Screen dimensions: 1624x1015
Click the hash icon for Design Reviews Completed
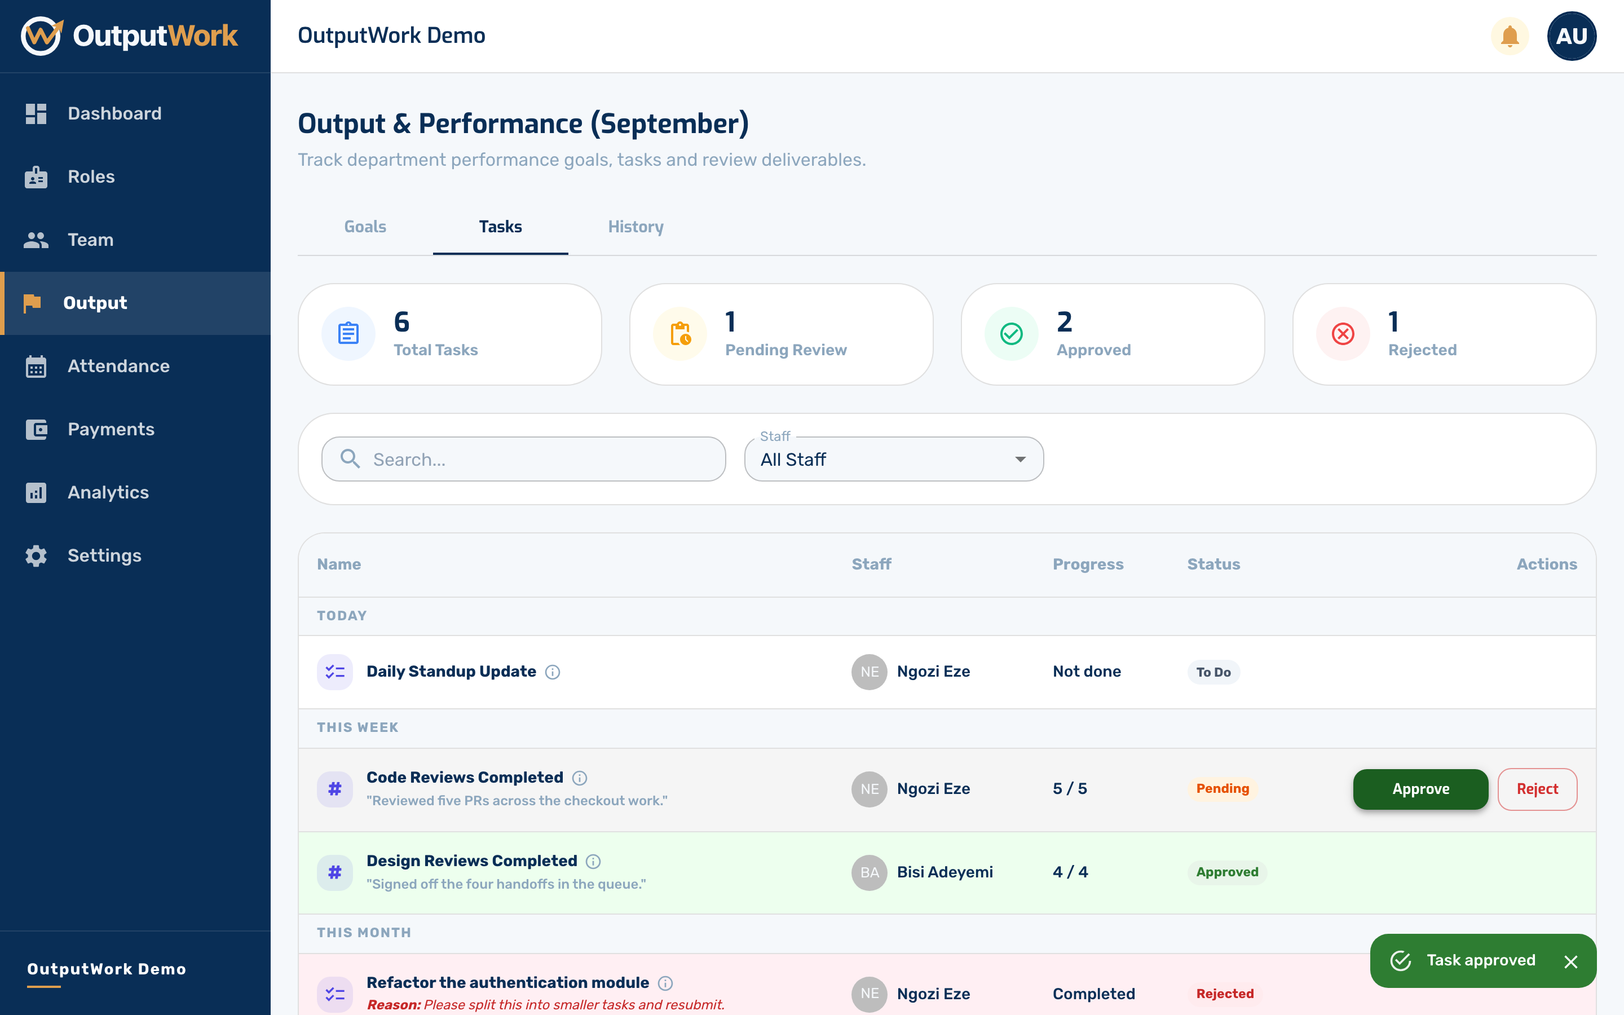(x=335, y=873)
